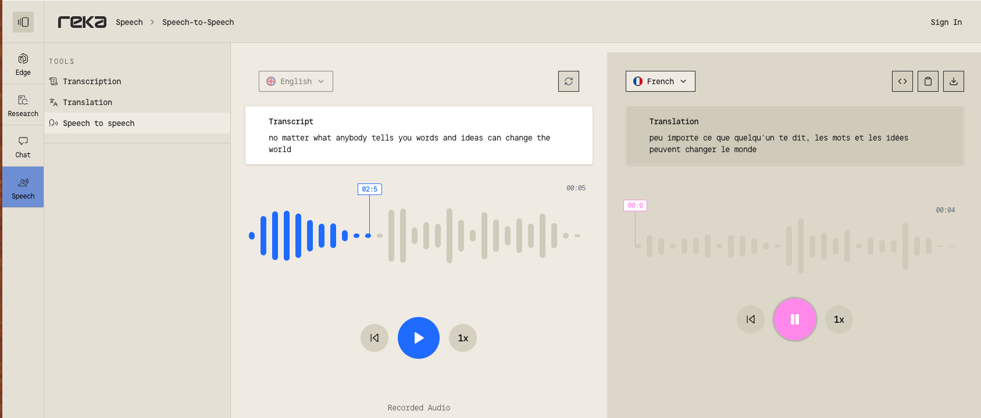Copy translation using the clipboard icon

click(x=928, y=81)
